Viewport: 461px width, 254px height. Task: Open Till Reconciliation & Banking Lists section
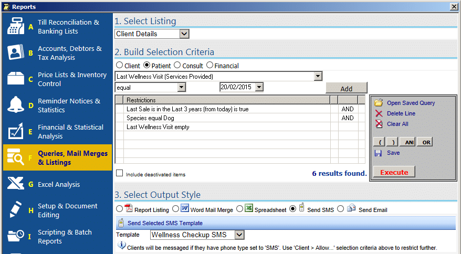[x=57, y=26]
